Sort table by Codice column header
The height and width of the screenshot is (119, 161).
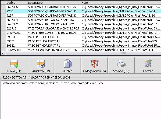pyautogui.click(x=17, y=3)
